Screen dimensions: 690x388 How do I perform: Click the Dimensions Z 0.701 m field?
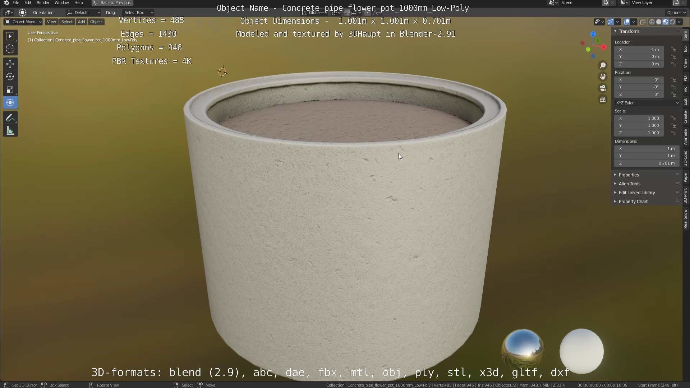647,163
